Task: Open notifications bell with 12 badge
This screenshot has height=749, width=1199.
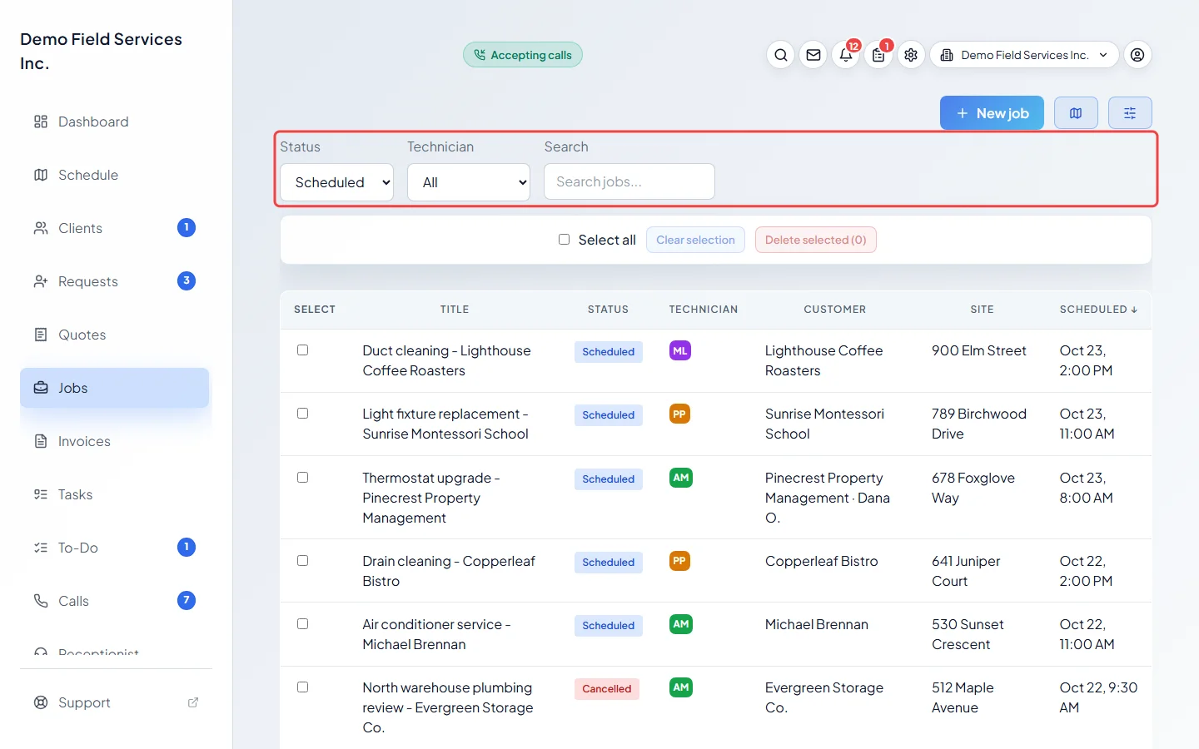Action: 846,55
